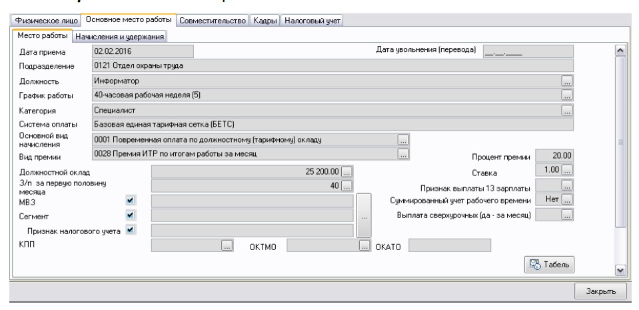The image size is (639, 310).
Task: Click the ОКАТО input field
Action: (x=450, y=245)
